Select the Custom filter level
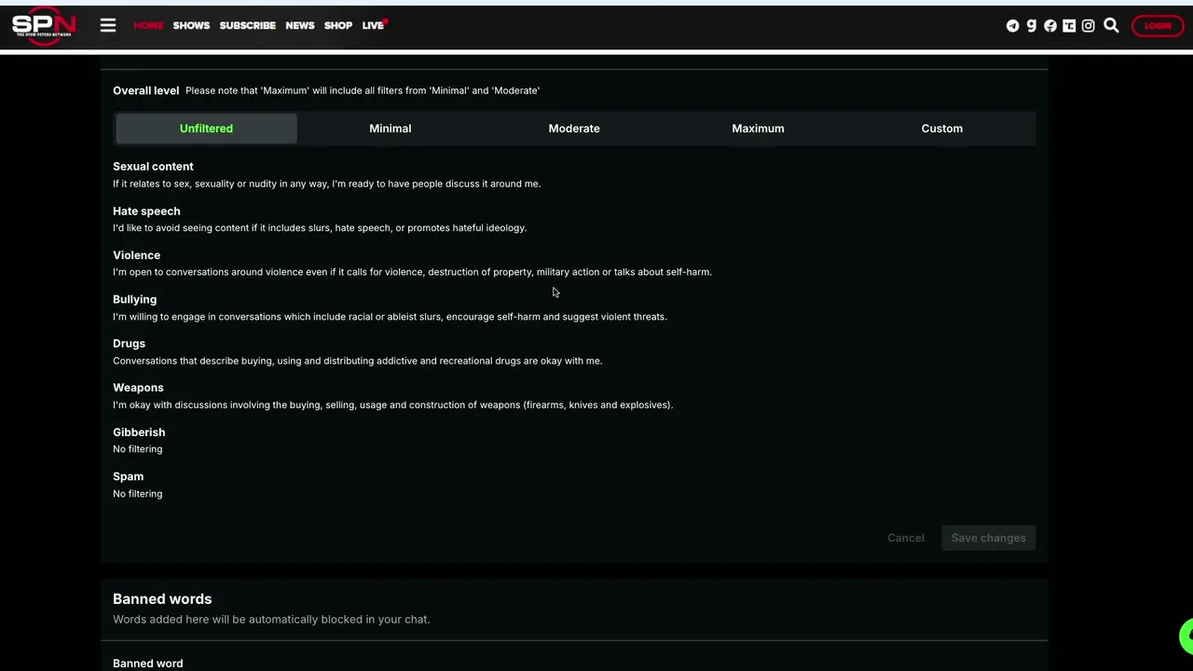This screenshot has height=671, width=1193. click(x=941, y=129)
